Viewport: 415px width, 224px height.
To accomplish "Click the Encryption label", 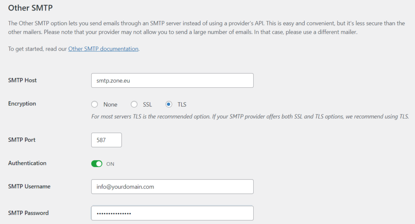I will 22,104.
